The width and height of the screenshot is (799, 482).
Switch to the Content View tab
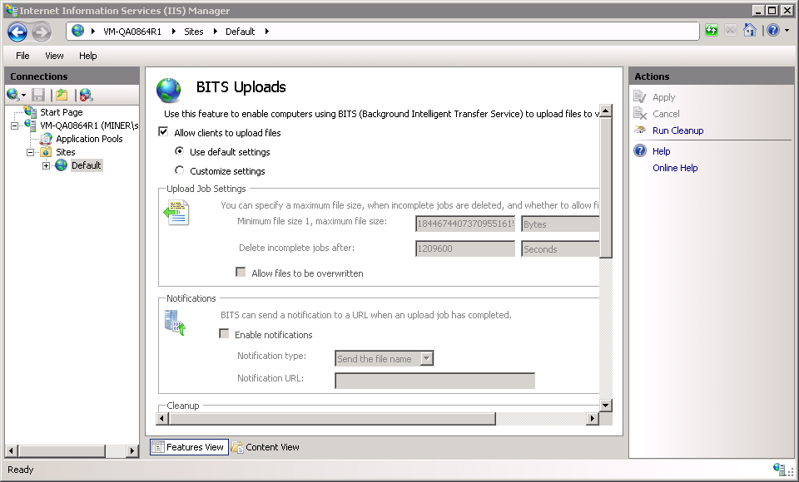(266, 447)
